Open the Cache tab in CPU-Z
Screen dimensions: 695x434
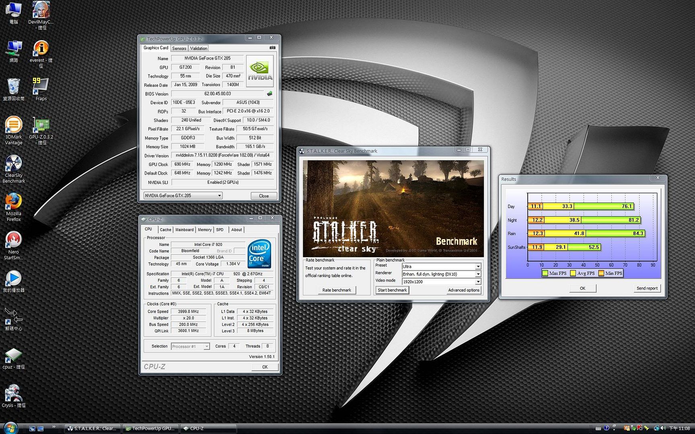click(x=165, y=230)
